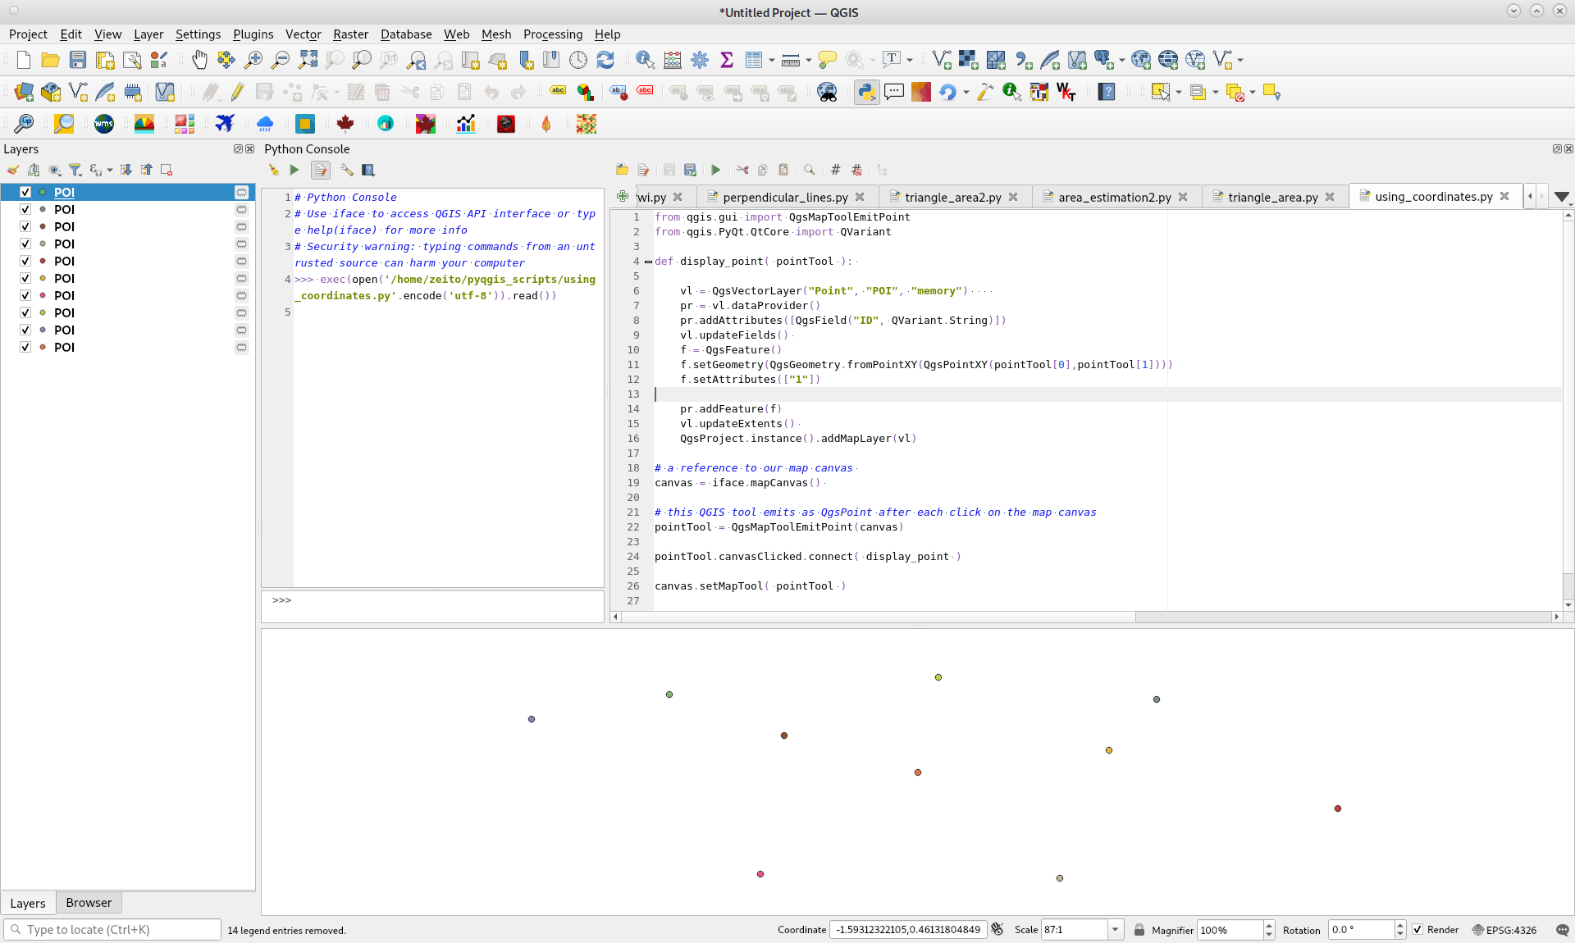Close the using_coordinates.py tab
This screenshot has height=943, width=1575.
click(x=1504, y=196)
